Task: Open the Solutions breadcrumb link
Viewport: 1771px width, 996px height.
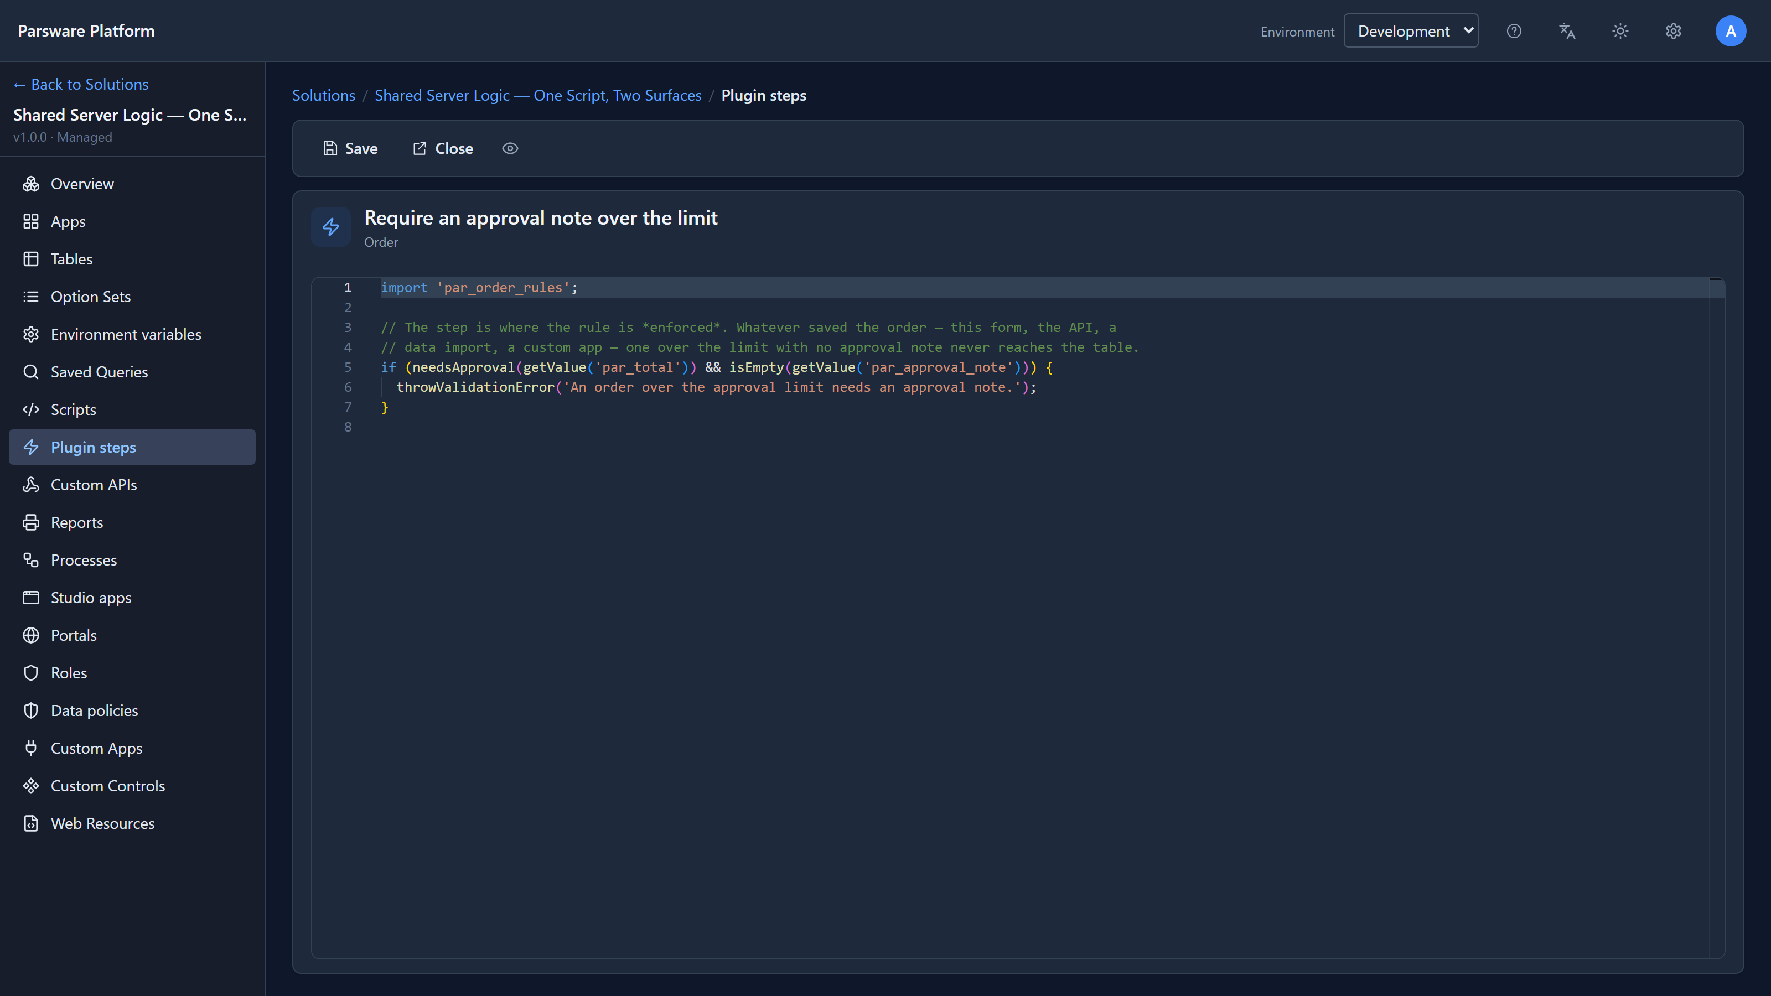Action: pyautogui.click(x=323, y=96)
